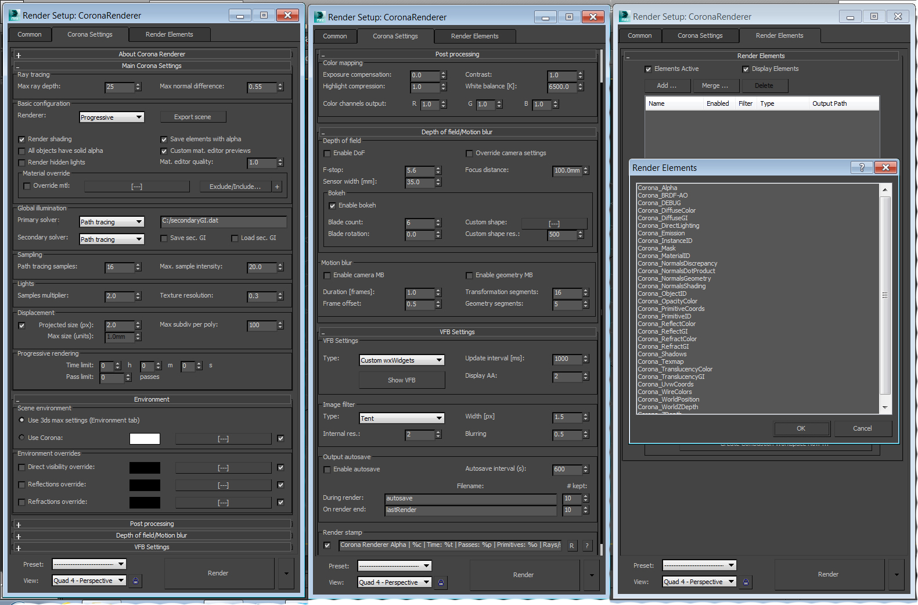This screenshot has height=605, width=918.
Task: Toggle Save elements with alpha
Action: [x=164, y=139]
